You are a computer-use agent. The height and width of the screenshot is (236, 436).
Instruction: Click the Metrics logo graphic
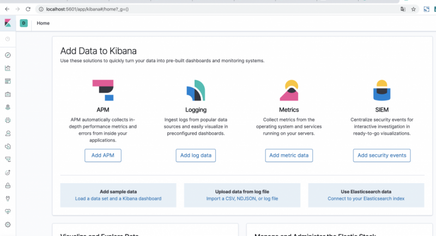pyautogui.click(x=289, y=90)
